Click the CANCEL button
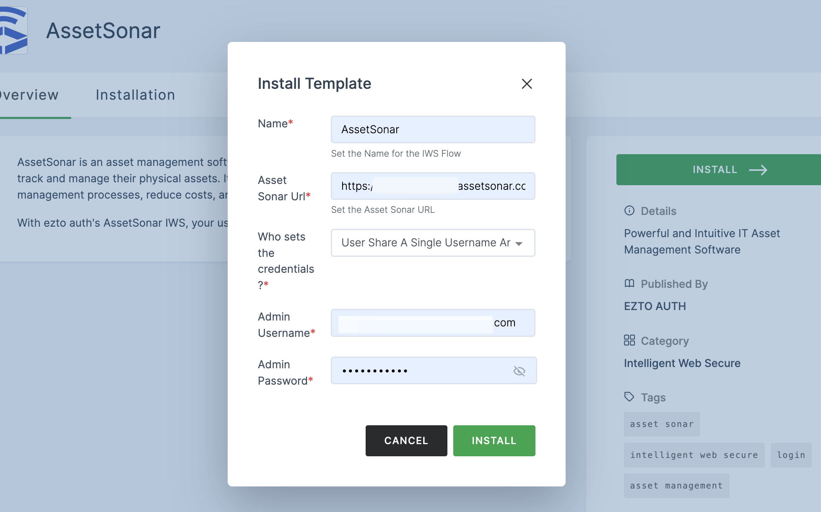Viewport: 821px width, 512px height. (x=406, y=441)
